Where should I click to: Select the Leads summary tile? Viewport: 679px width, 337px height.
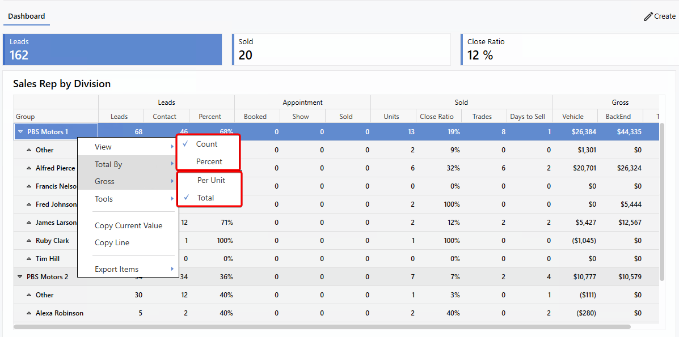[x=112, y=49]
